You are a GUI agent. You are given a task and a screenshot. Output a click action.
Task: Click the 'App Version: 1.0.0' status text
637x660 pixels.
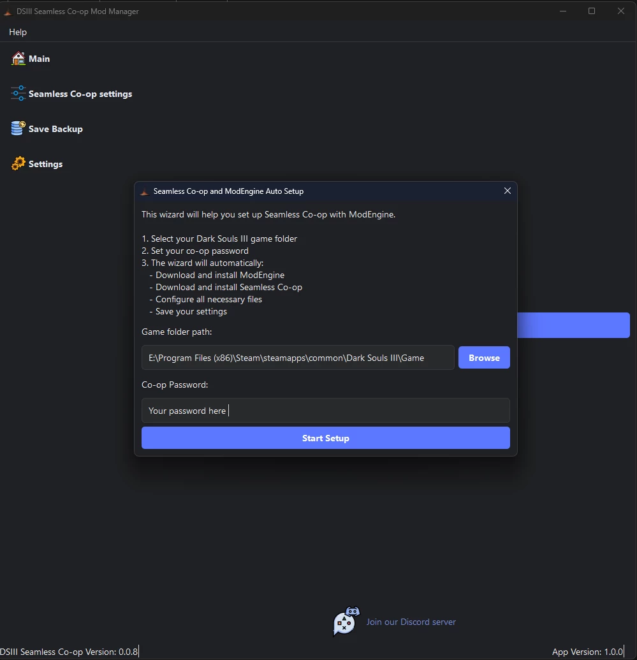(x=587, y=652)
